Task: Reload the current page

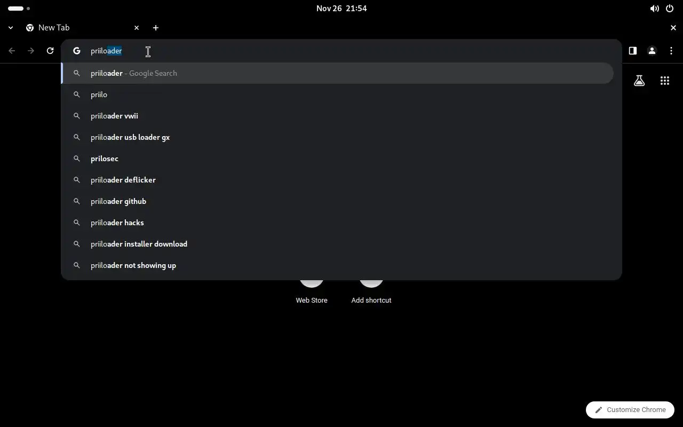Action: [x=50, y=51]
